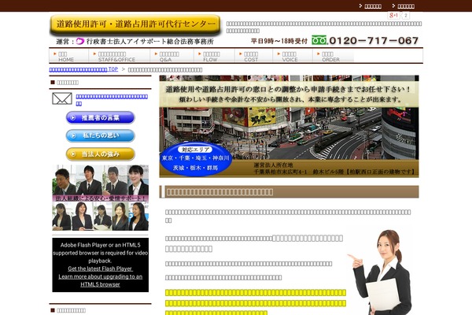Select the COST navigation item
The width and height of the screenshot is (472, 315).
pyautogui.click(x=254, y=57)
